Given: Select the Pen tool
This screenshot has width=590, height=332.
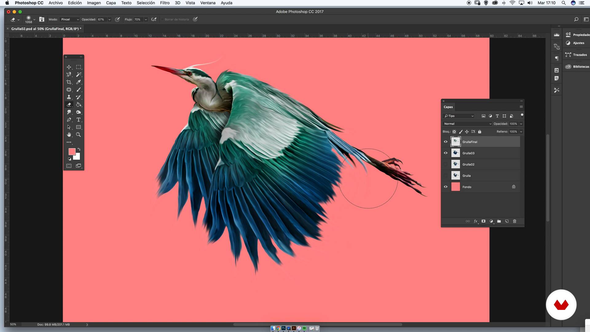Looking at the screenshot, I should click(69, 120).
